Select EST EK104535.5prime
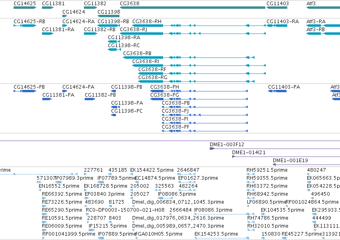This screenshot has width=340, height=240. [282, 210]
